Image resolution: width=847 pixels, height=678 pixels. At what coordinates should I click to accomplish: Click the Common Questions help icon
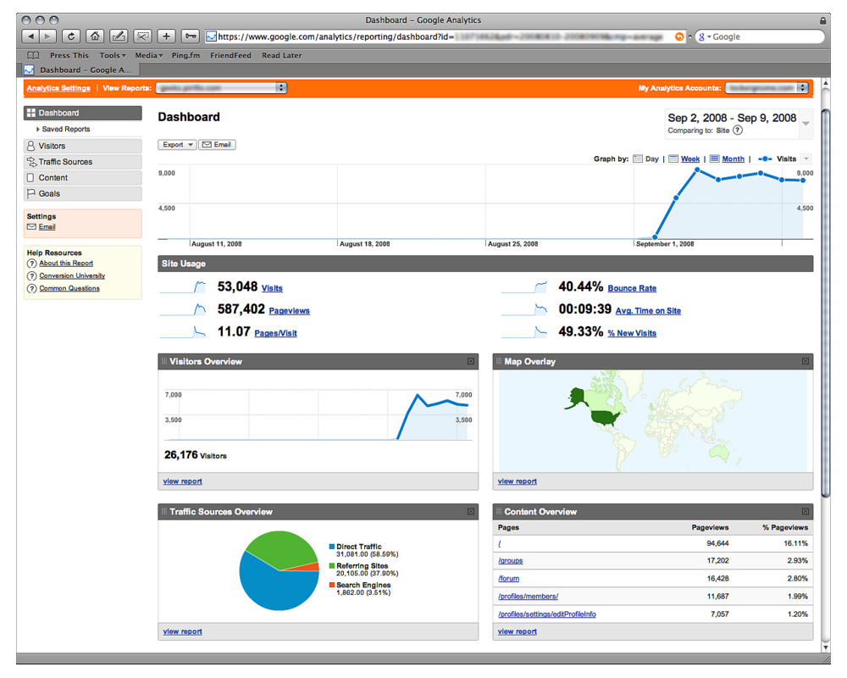click(32, 289)
